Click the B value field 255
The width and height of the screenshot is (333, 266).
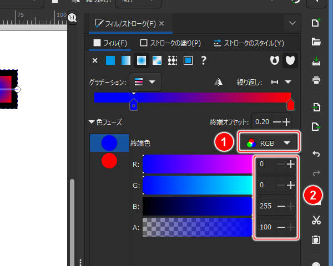click(266, 206)
